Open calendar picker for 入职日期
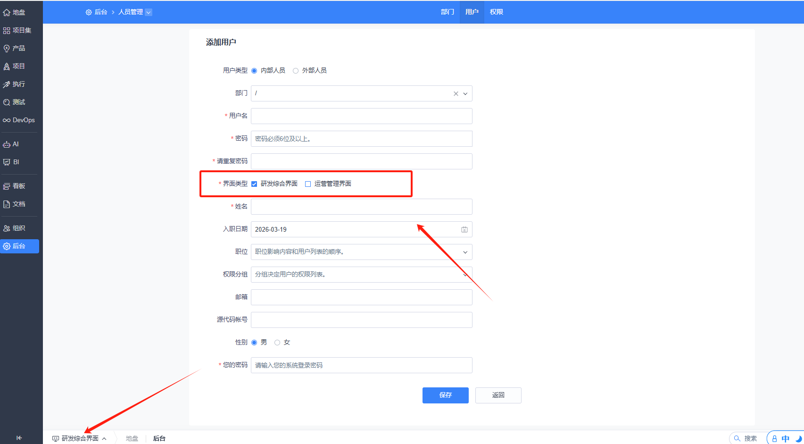 coord(464,229)
